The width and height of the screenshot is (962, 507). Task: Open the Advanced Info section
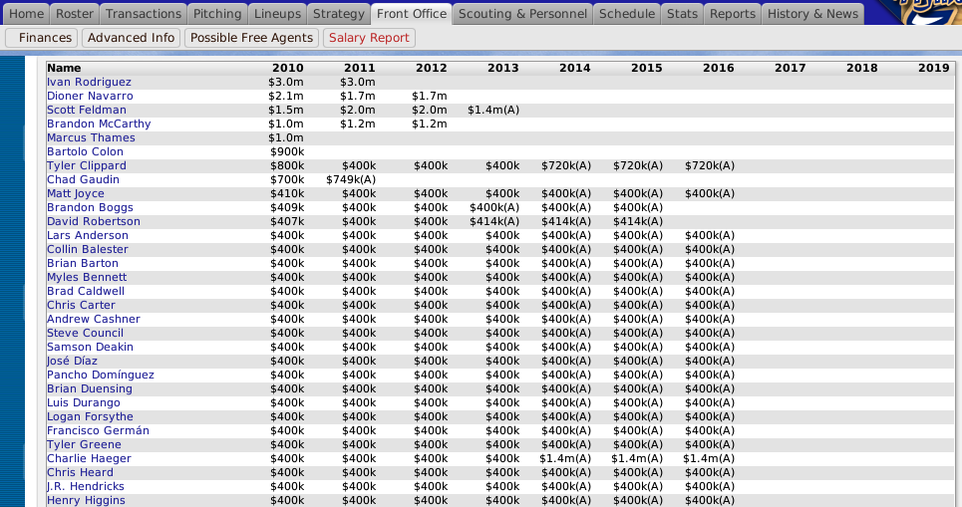[x=130, y=38]
